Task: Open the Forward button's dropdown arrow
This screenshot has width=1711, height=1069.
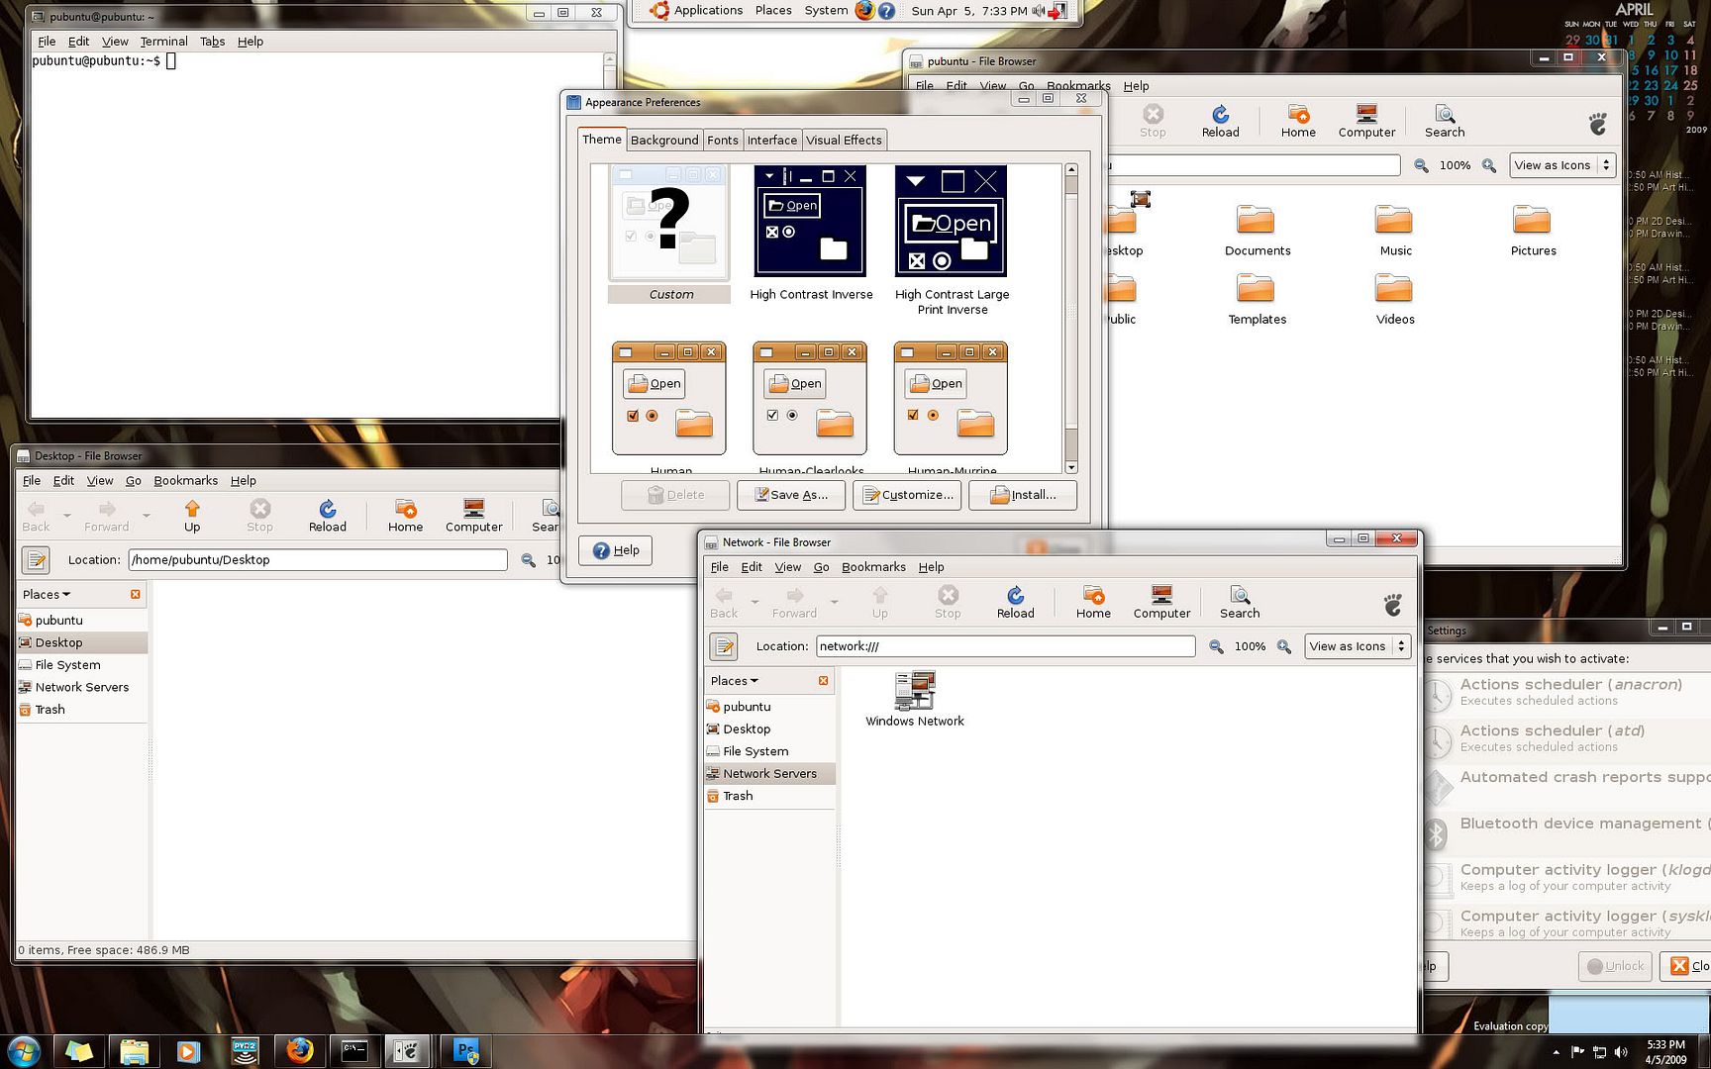Action: point(834,602)
